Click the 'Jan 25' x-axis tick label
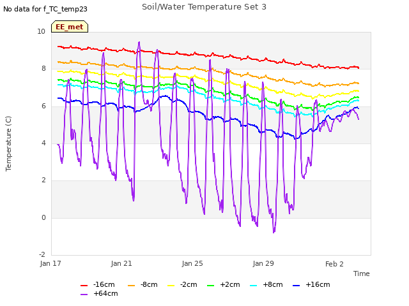This screenshot has width=409, height=306. coord(192,263)
